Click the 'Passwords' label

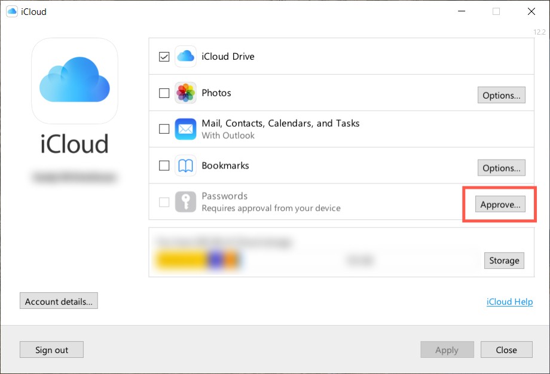click(225, 196)
